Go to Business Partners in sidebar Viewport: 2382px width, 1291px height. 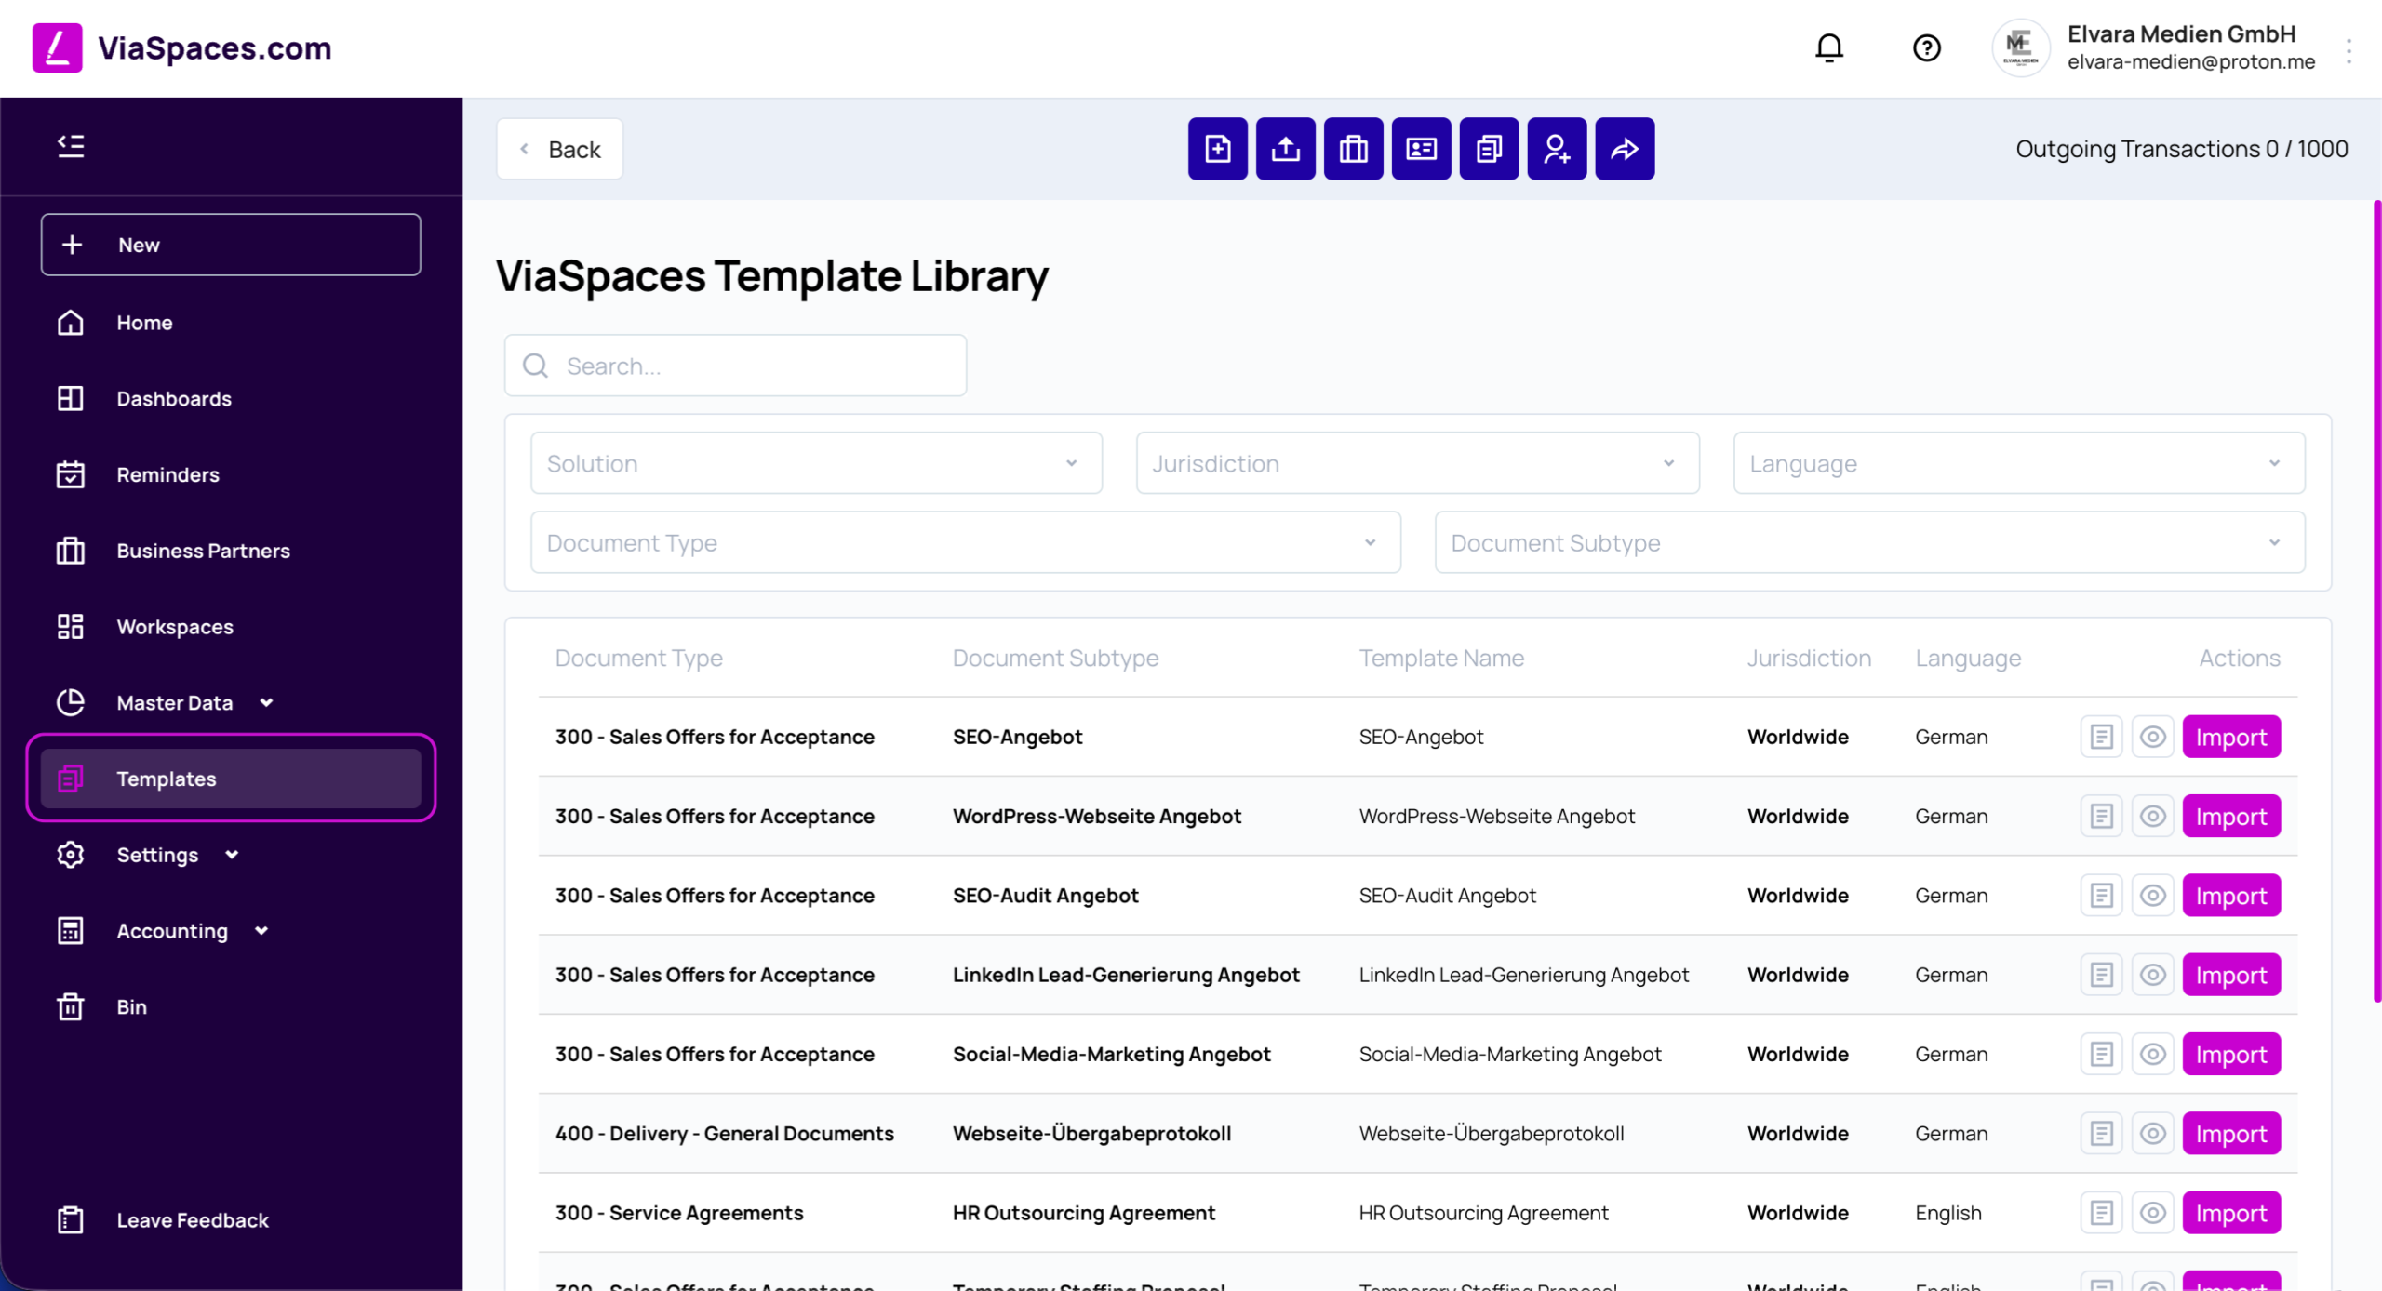pos(203,551)
